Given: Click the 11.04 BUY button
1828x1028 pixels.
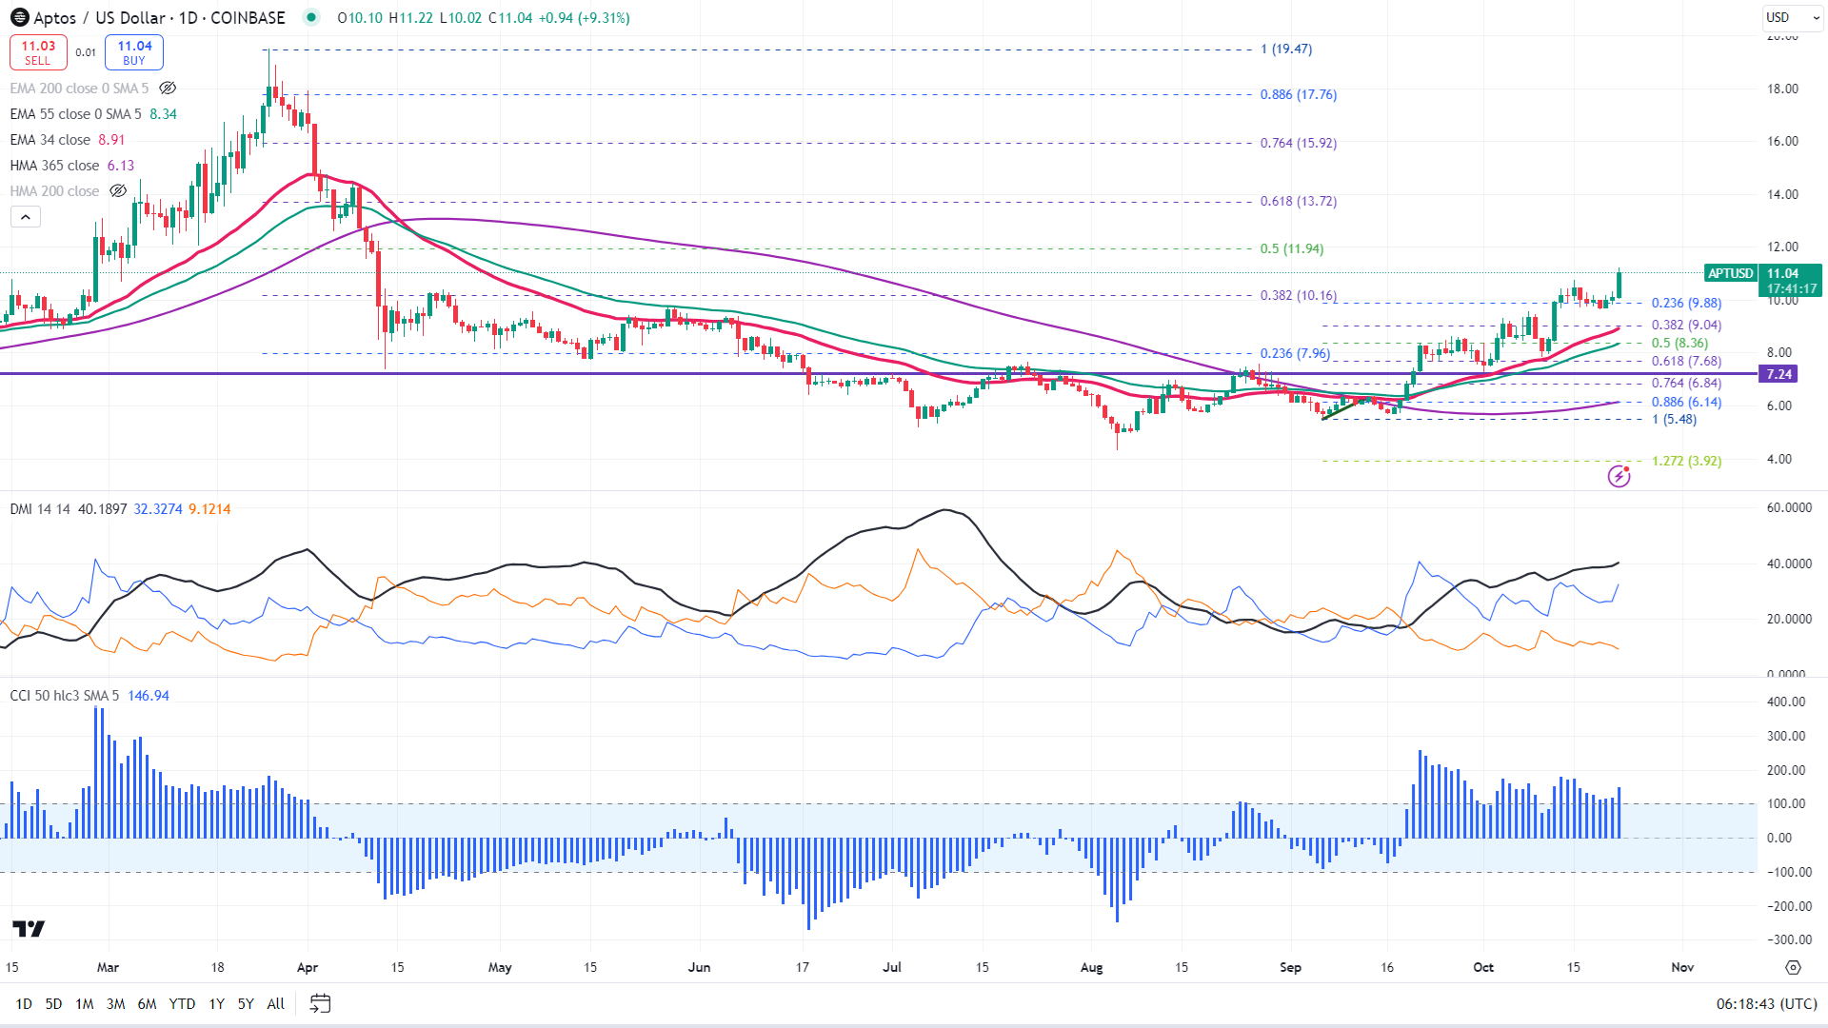Looking at the screenshot, I should click(x=134, y=52).
